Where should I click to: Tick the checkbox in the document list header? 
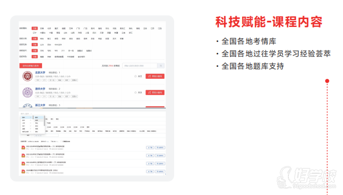pos(61,142)
